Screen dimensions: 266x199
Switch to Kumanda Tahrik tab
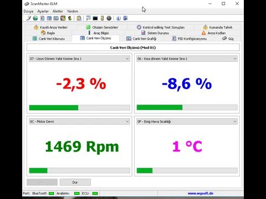pos(218,27)
